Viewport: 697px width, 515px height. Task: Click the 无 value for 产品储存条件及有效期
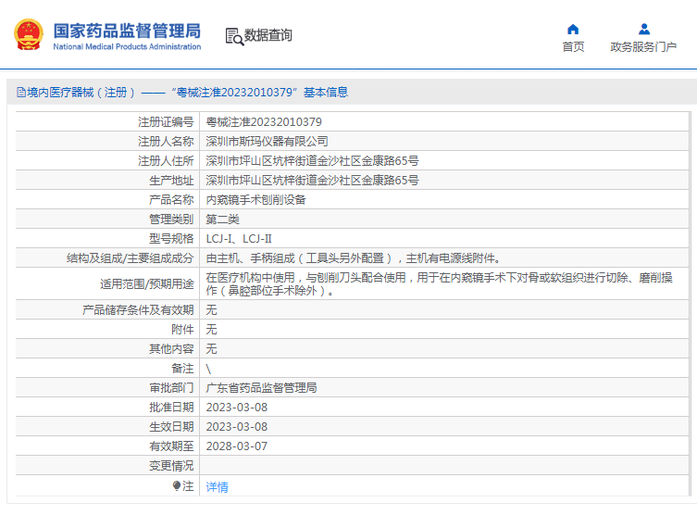click(x=211, y=310)
